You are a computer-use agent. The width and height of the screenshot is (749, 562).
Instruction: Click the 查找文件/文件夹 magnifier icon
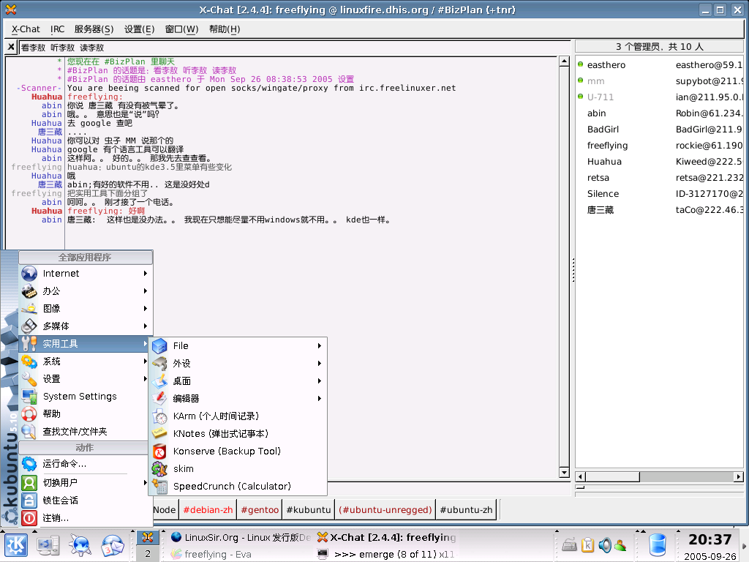(29, 432)
